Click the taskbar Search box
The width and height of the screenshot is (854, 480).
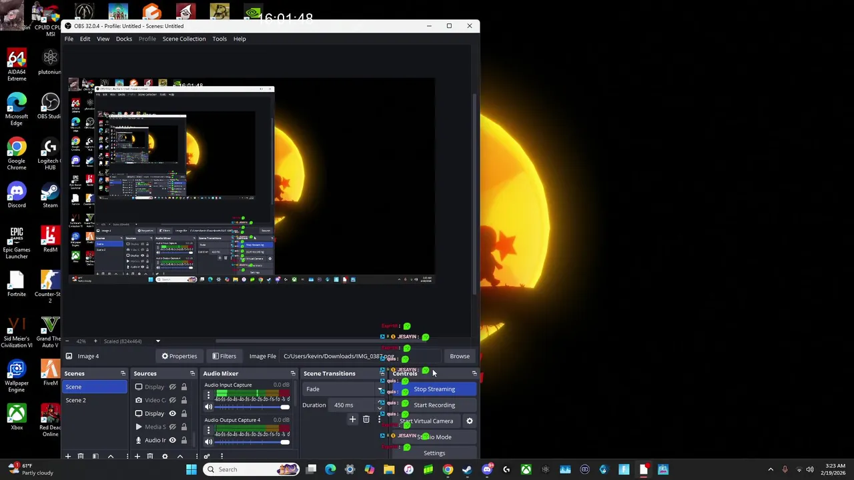(251, 469)
